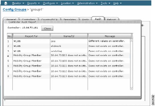Open the Location menu
Image resolution: width=155 pixels, height=106 pixels.
point(67,3)
